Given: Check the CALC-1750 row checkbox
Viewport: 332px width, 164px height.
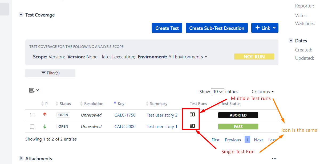Looking at the screenshot, I should (32, 115).
